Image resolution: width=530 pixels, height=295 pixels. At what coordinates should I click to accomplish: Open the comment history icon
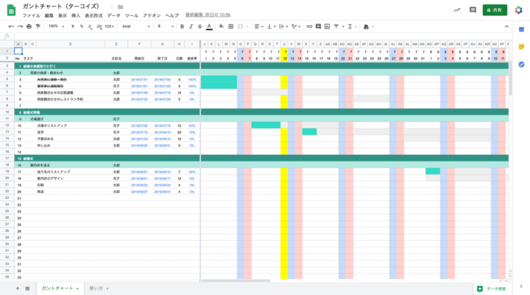pyautogui.click(x=473, y=10)
